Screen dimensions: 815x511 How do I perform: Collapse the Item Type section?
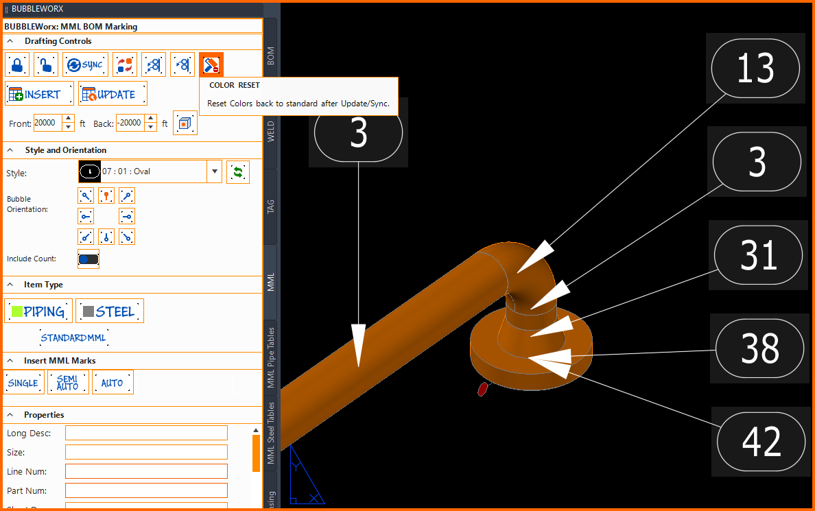coord(10,285)
